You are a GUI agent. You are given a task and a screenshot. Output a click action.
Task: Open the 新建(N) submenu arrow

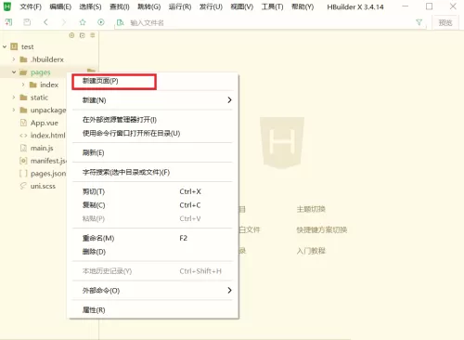(229, 100)
